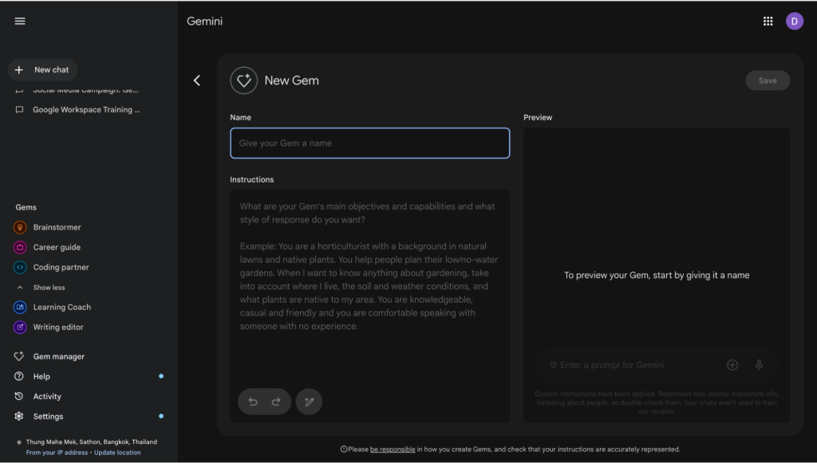Go back using the left arrow
Viewport: 817px width, 463px height.
pyautogui.click(x=197, y=80)
